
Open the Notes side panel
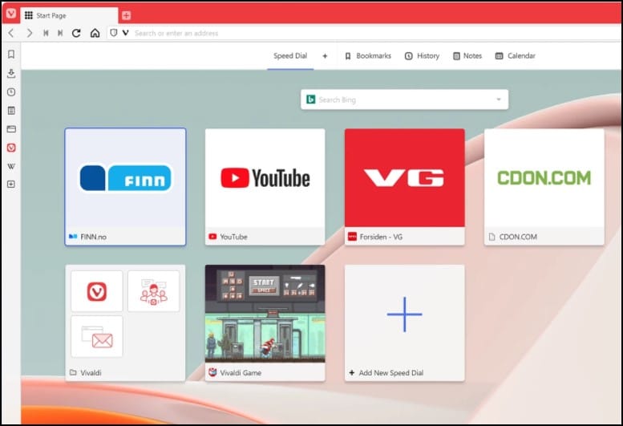coord(11,111)
